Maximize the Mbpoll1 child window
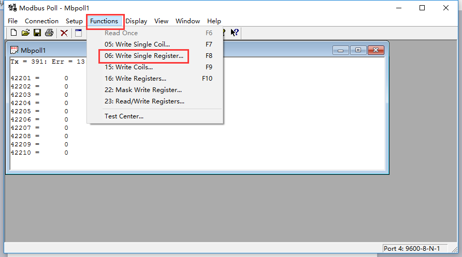Image resolution: width=462 pixels, height=257 pixels. pos(358,50)
